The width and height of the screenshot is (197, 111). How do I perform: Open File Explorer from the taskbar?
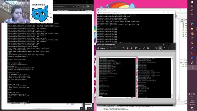[192, 29]
